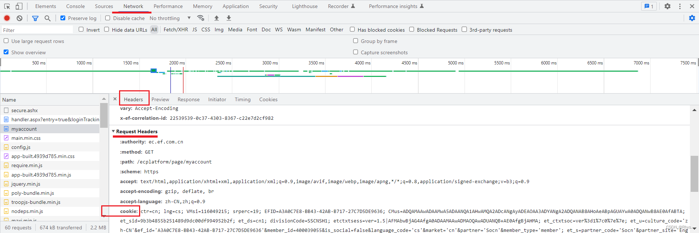
Task: Stop recording the network log
Action: (x=7, y=18)
